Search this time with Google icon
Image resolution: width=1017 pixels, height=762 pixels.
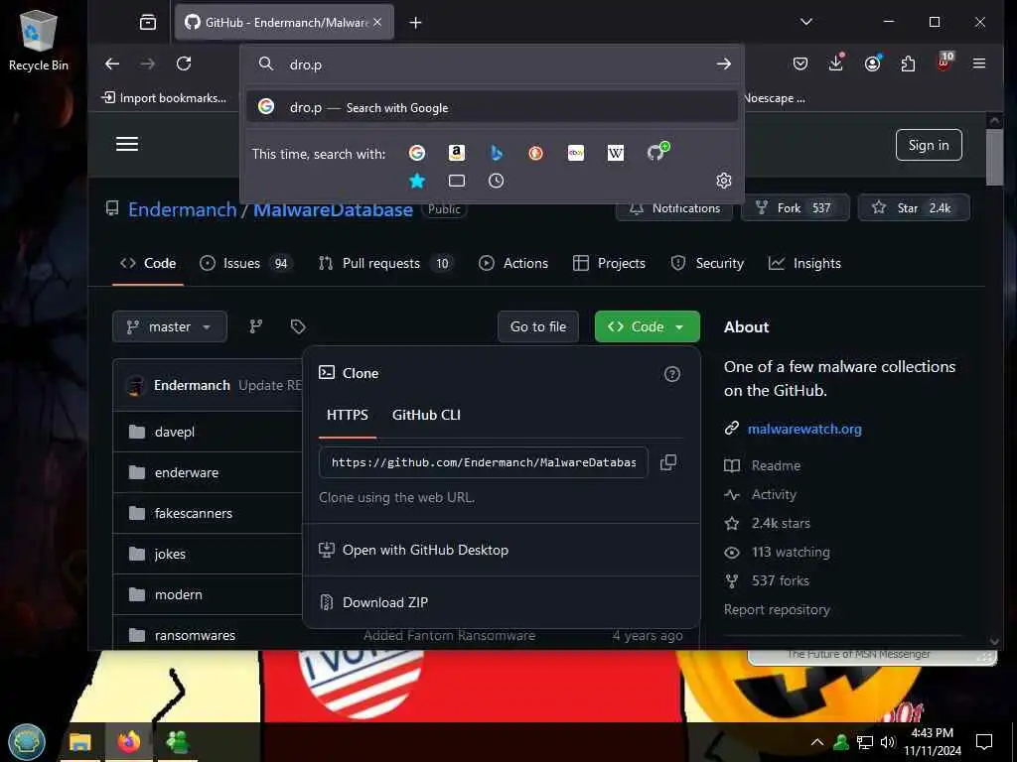[x=417, y=153]
